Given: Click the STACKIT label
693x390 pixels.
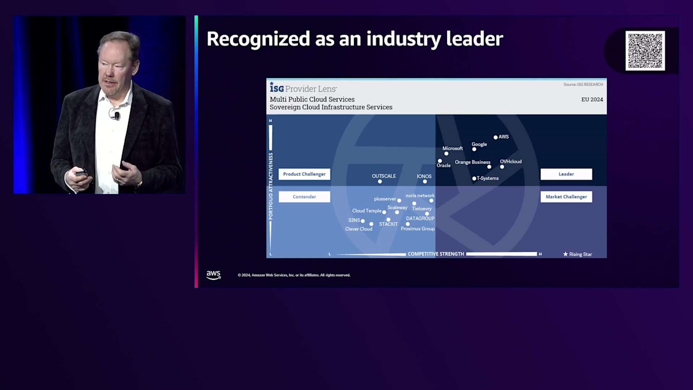Looking at the screenshot, I should click(389, 224).
